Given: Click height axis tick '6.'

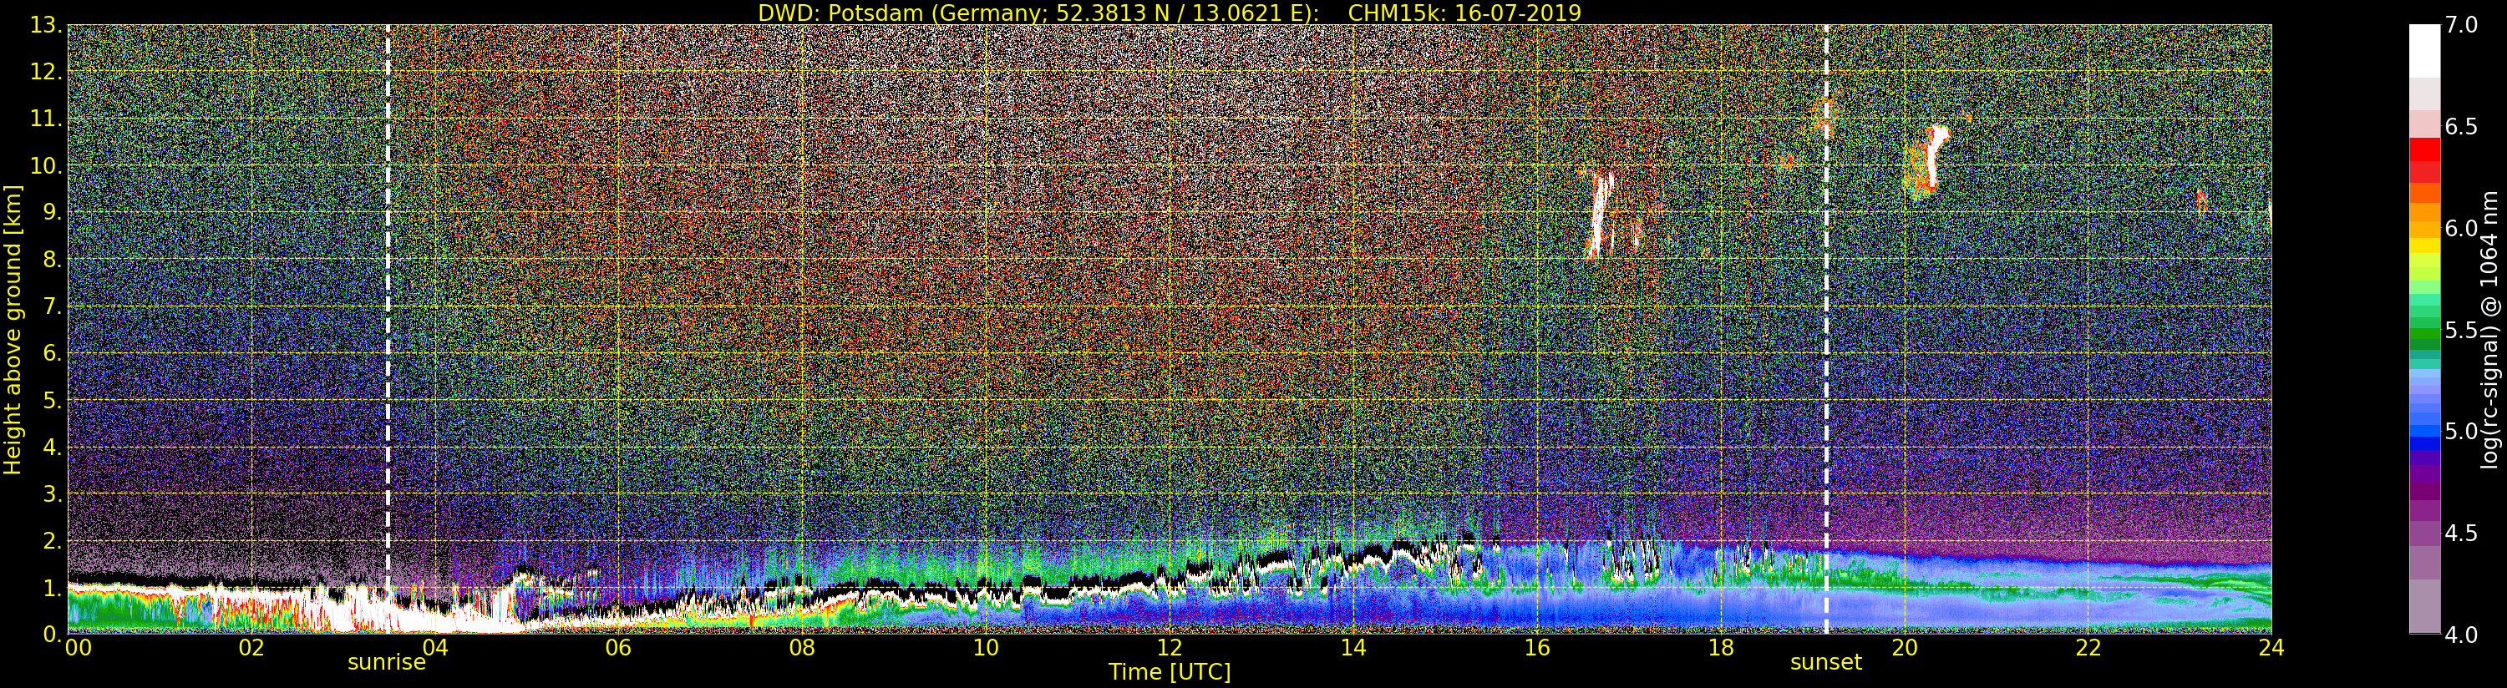Looking at the screenshot, I should point(53,353).
